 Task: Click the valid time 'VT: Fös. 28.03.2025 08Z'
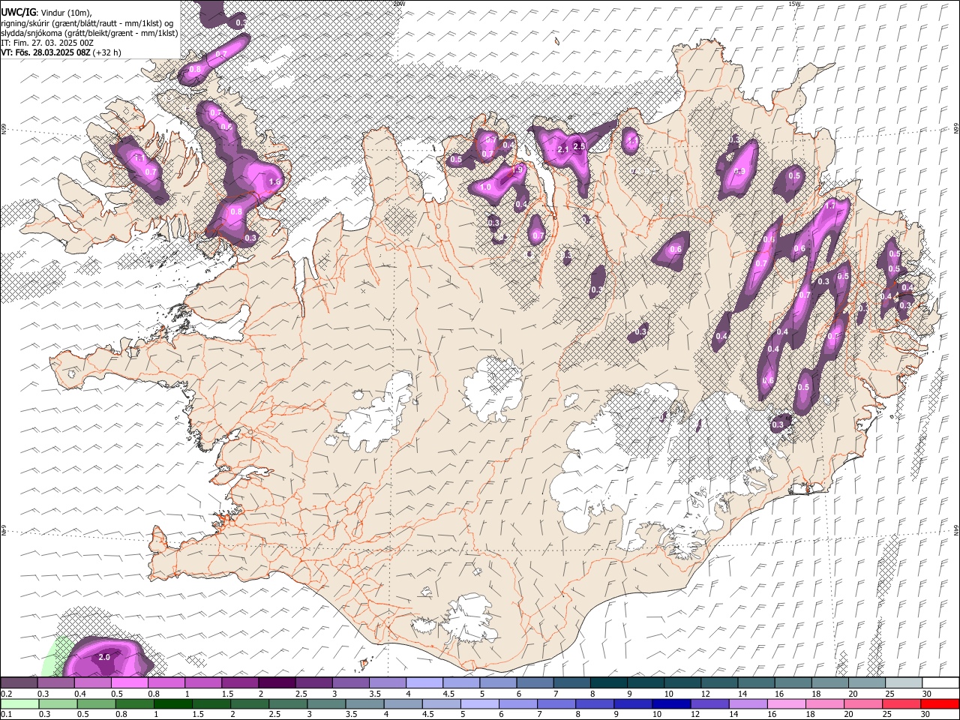coord(46,52)
